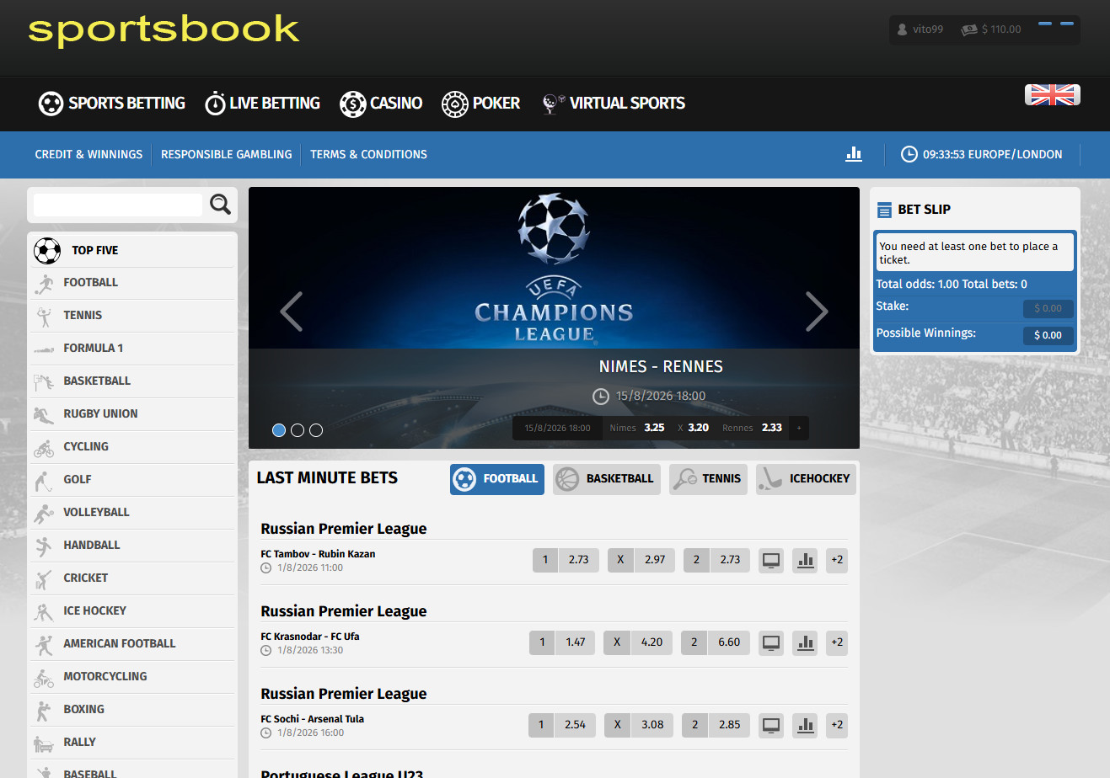
Task: Expand +2 more bets for FC Sochi match
Action: [837, 725]
